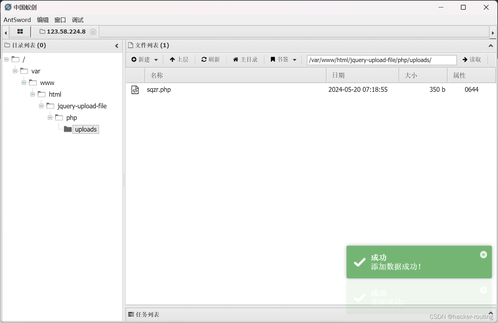Open the 调试 menu
498x323 pixels.
click(78, 20)
